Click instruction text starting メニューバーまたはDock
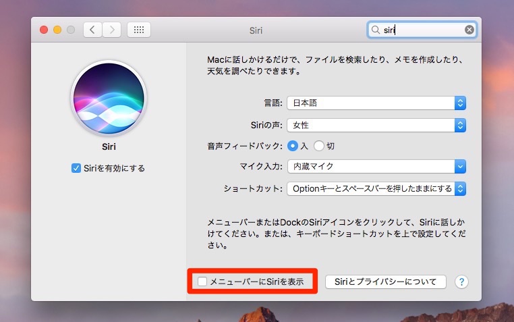514x322 pixels. tap(337, 234)
